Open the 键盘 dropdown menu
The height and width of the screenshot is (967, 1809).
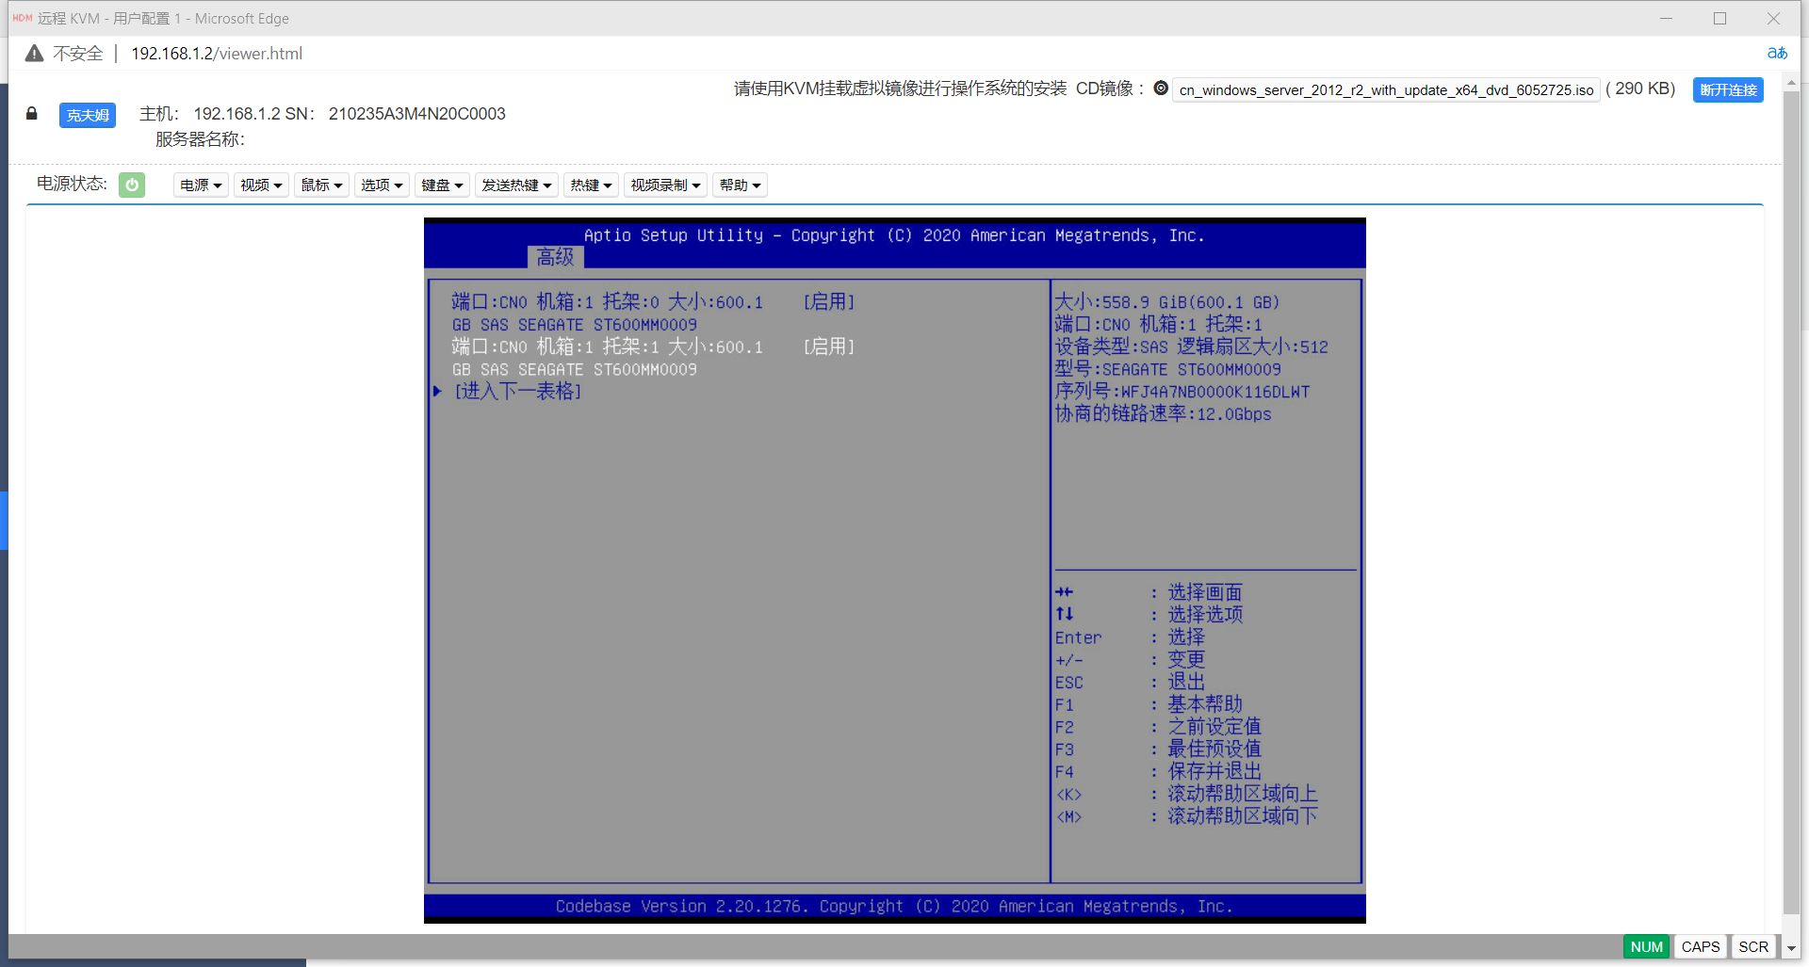coord(442,185)
